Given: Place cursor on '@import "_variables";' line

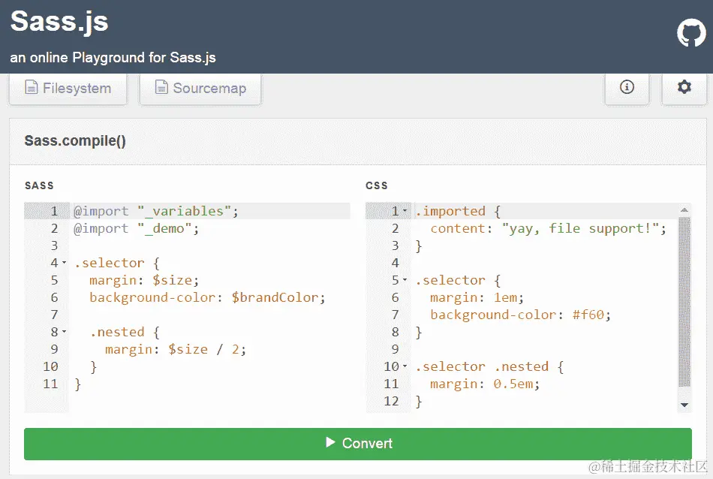Looking at the screenshot, I should click(156, 211).
